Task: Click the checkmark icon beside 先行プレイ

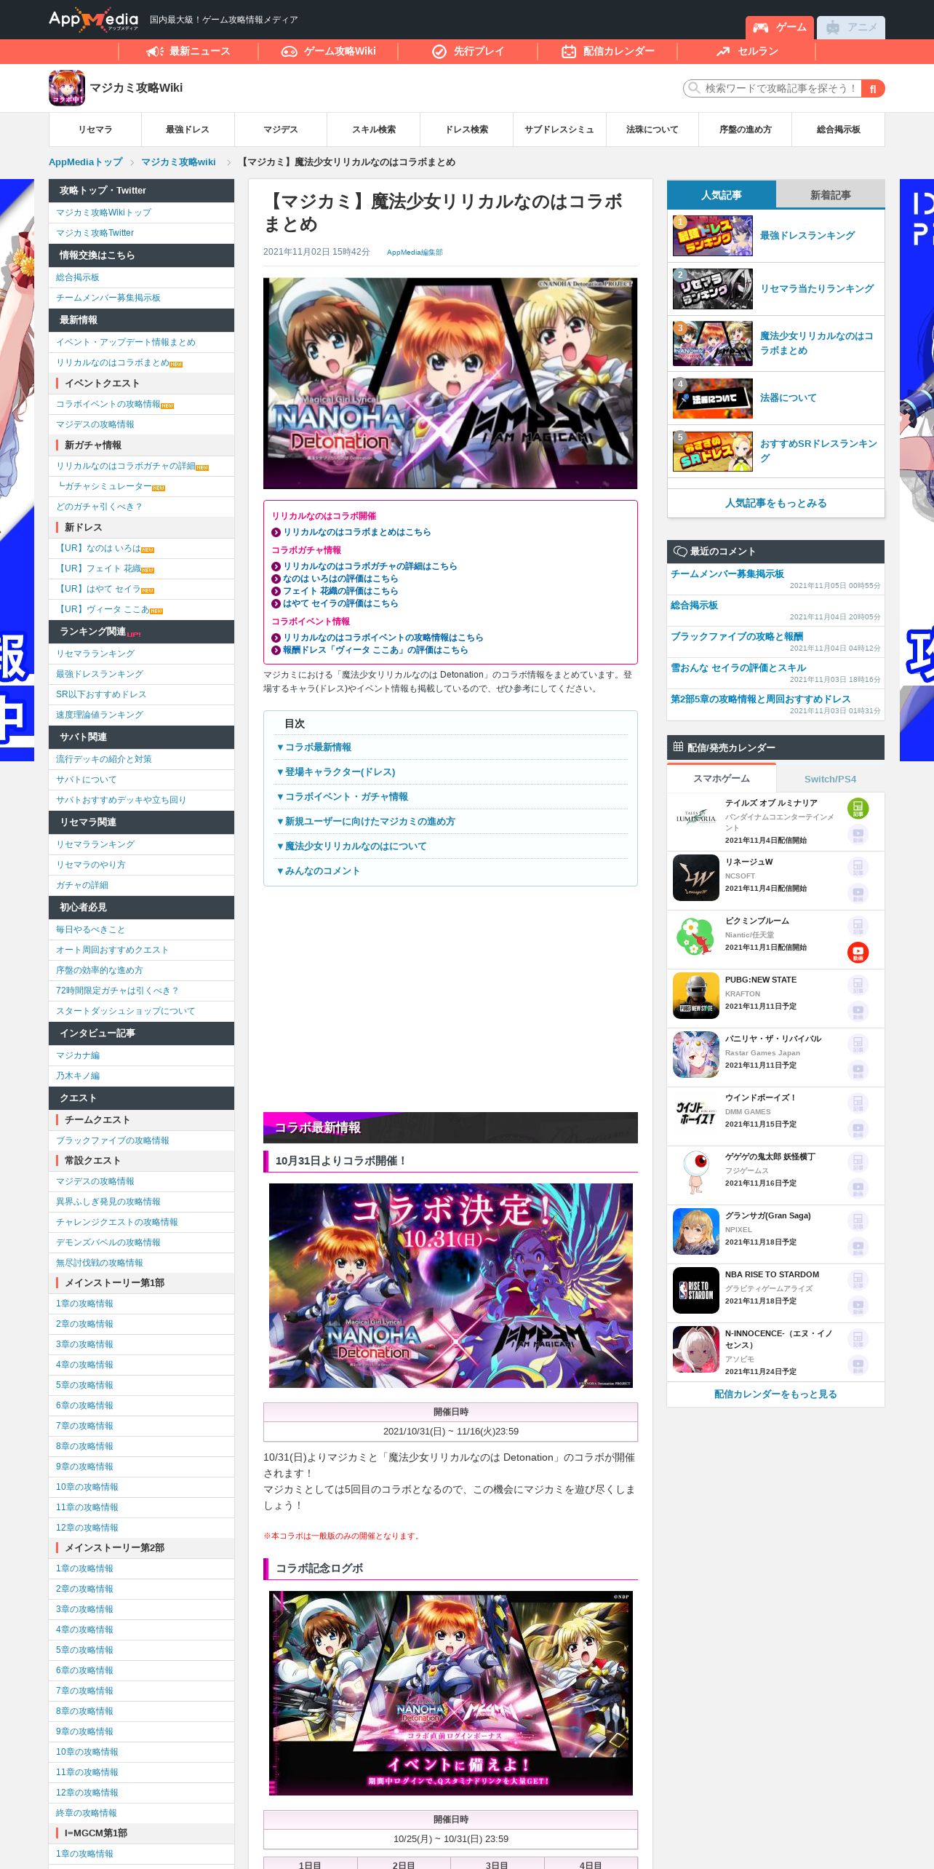Action: pyautogui.click(x=439, y=51)
